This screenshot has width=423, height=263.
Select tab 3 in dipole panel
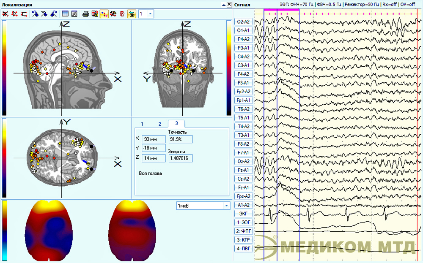pos(176,123)
